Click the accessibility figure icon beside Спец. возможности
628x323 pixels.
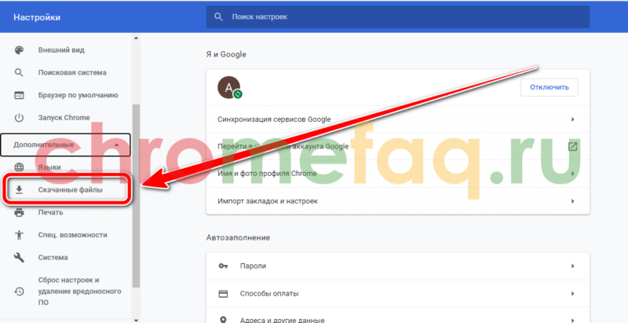[19, 235]
